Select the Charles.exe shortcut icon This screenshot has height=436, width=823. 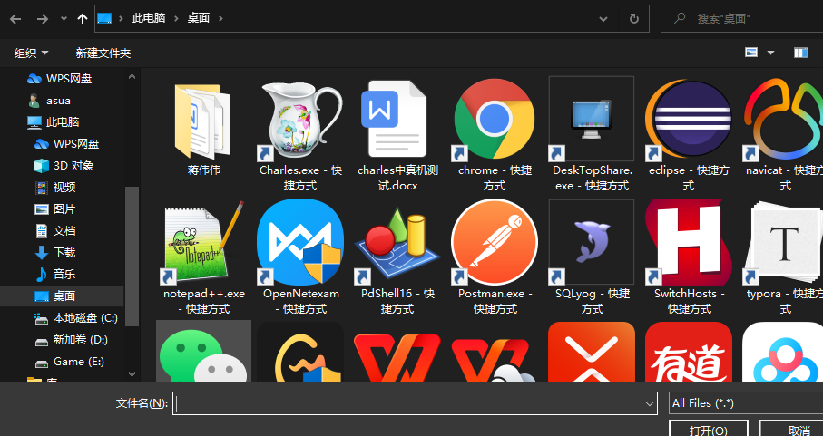pos(300,120)
